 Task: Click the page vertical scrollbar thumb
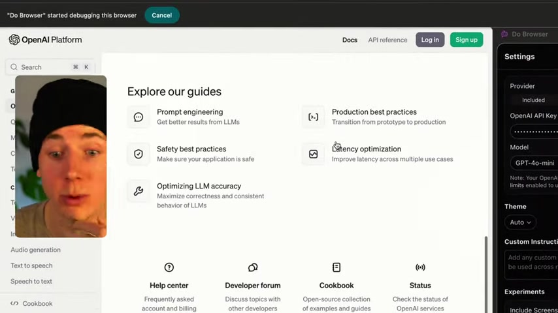coord(485,275)
